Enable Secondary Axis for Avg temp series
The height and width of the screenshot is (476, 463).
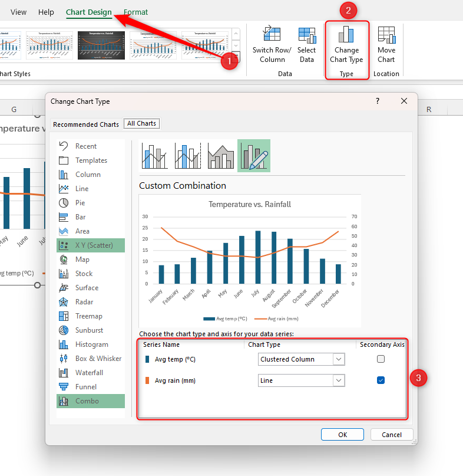pos(381,359)
